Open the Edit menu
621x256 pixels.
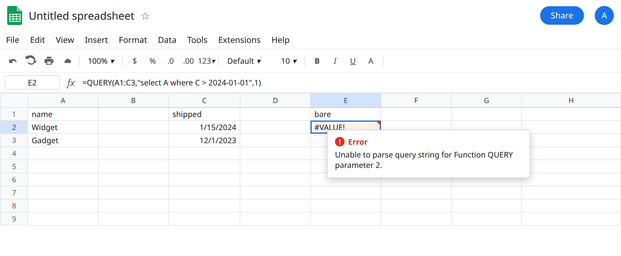pyautogui.click(x=38, y=40)
